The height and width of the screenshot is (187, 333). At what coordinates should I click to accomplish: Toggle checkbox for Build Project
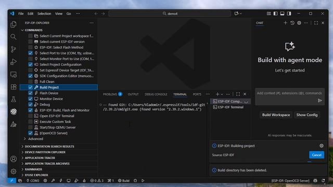[x=30, y=87]
